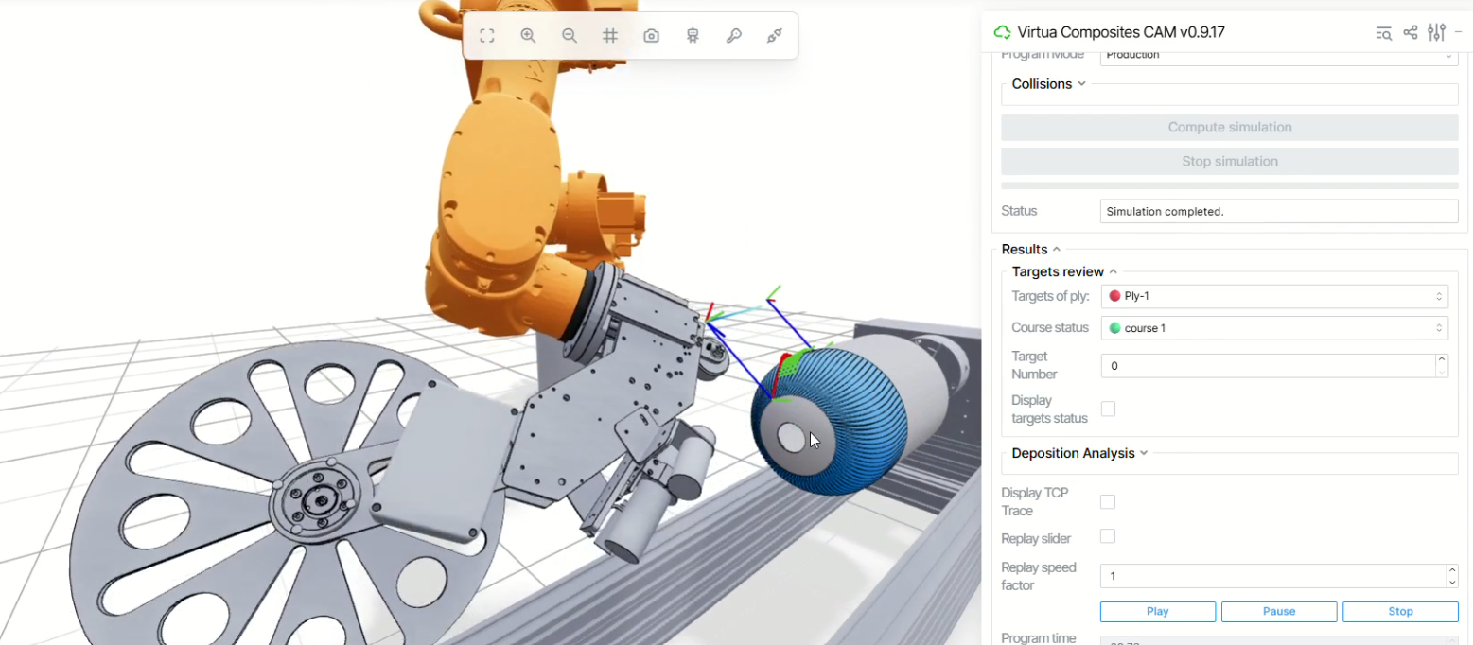
Task: Click the plug connection icon in toolbar
Action: tap(774, 36)
